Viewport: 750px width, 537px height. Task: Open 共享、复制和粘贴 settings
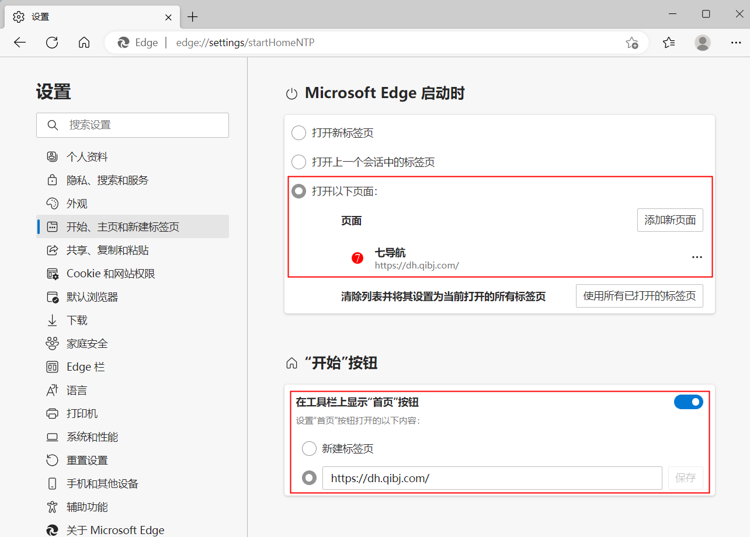[133, 250]
